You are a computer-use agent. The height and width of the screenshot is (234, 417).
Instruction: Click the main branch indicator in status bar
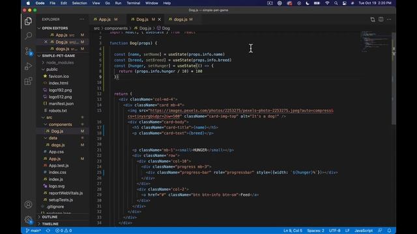pyautogui.click(x=33, y=231)
